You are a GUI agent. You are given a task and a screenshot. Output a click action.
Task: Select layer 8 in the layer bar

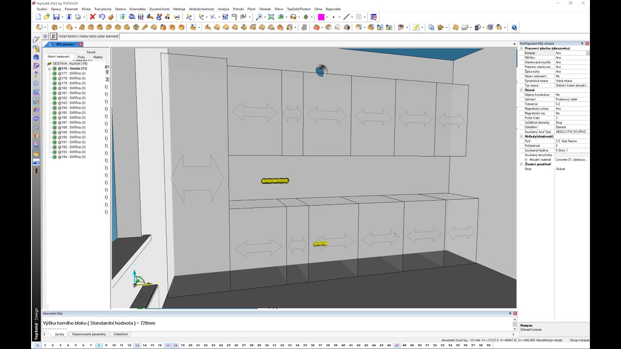(98, 345)
